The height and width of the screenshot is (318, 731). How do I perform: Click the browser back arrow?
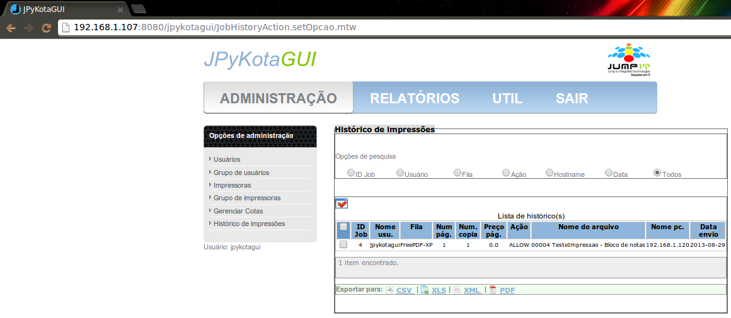coord(11,28)
